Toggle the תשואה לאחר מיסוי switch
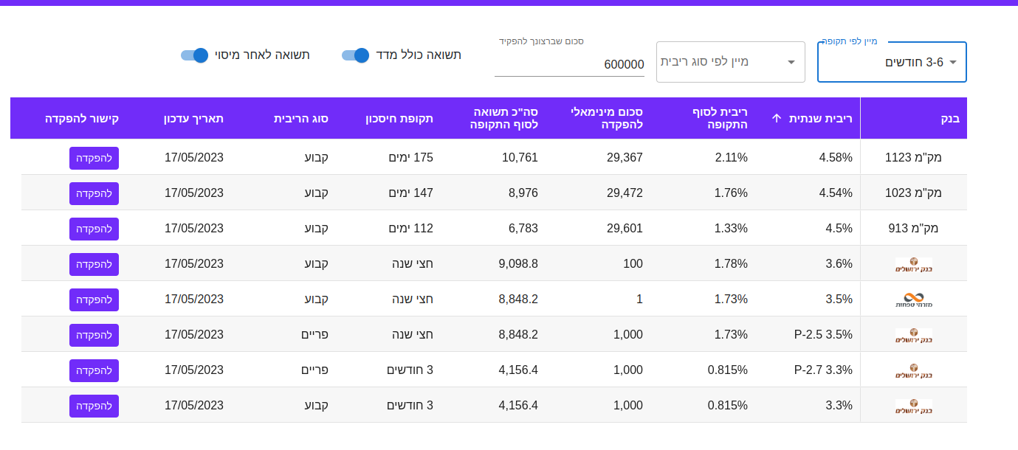This screenshot has width=1018, height=450. [195, 55]
